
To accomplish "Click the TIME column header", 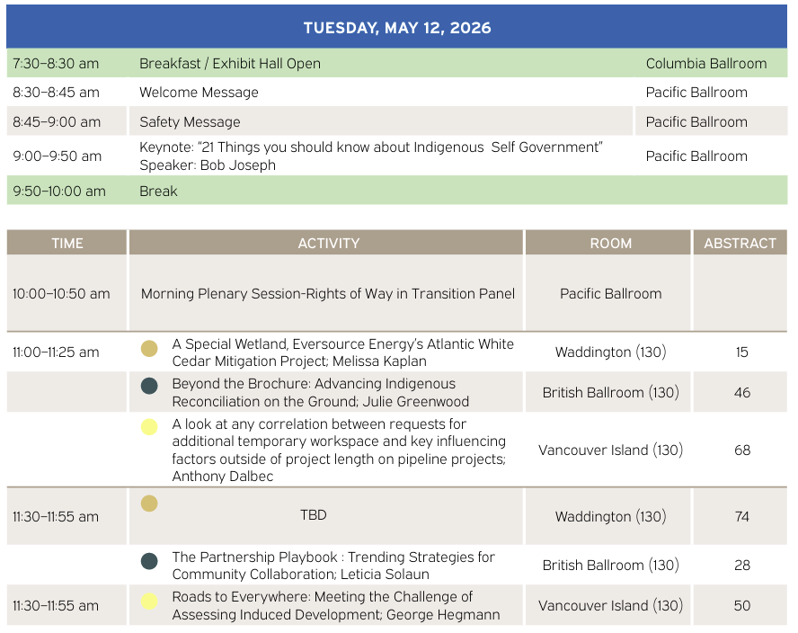I will point(66,243).
